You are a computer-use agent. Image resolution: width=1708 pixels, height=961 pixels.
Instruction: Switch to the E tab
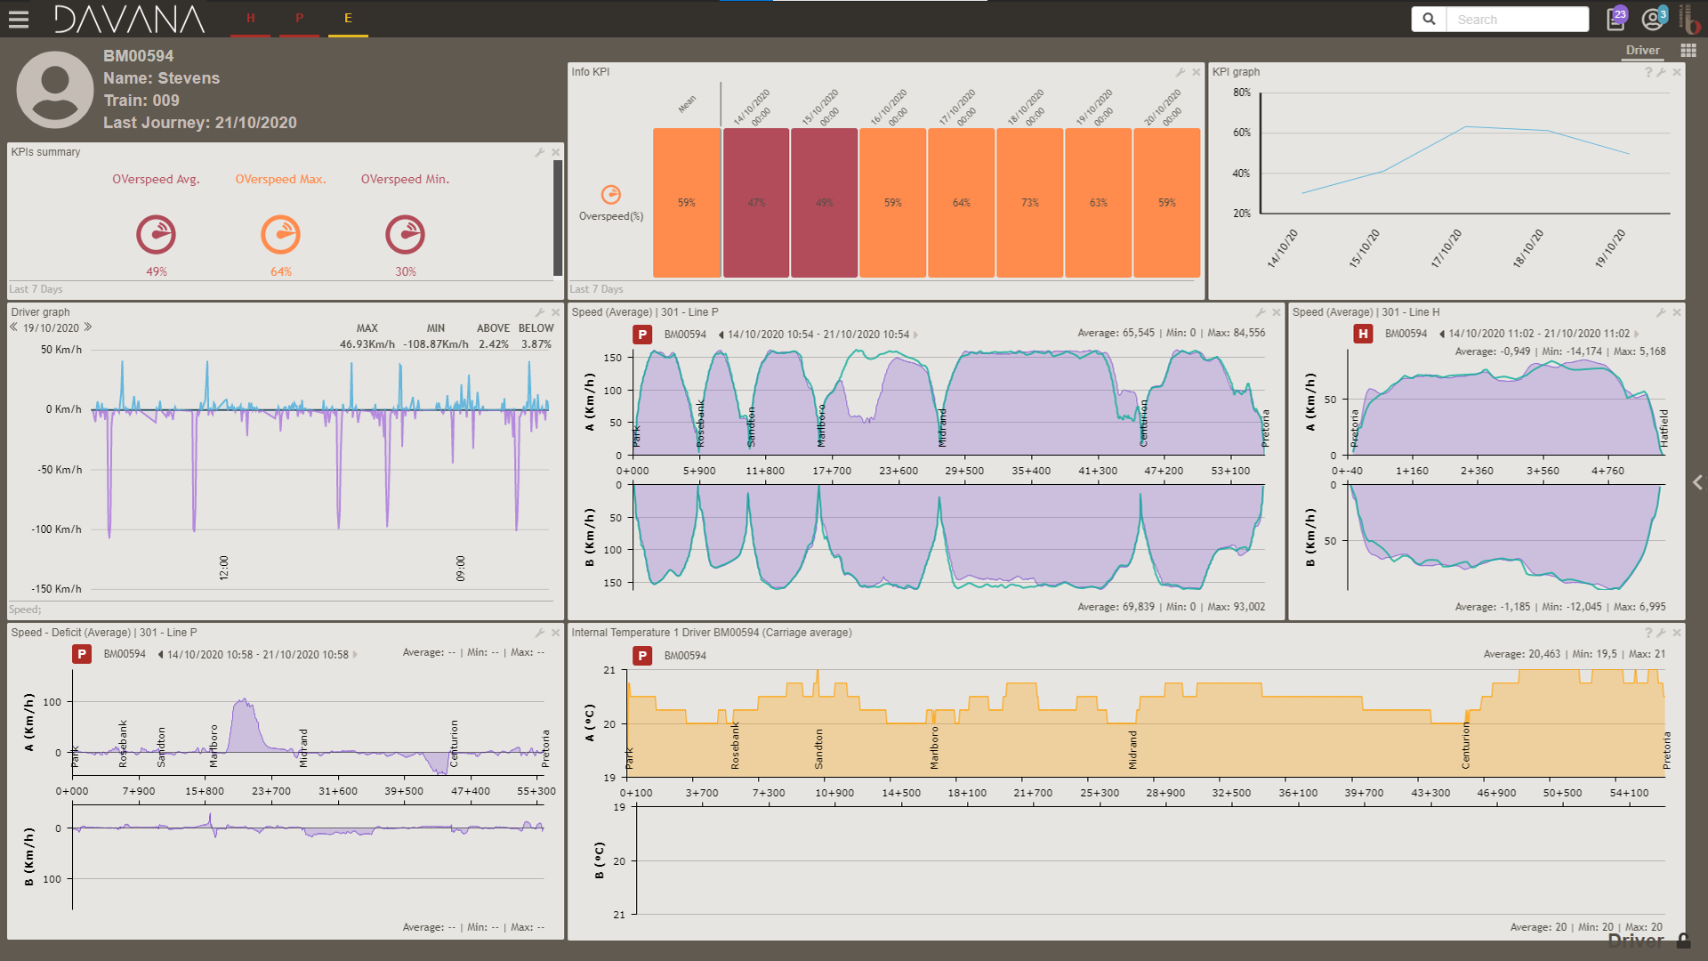click(348, 19)
